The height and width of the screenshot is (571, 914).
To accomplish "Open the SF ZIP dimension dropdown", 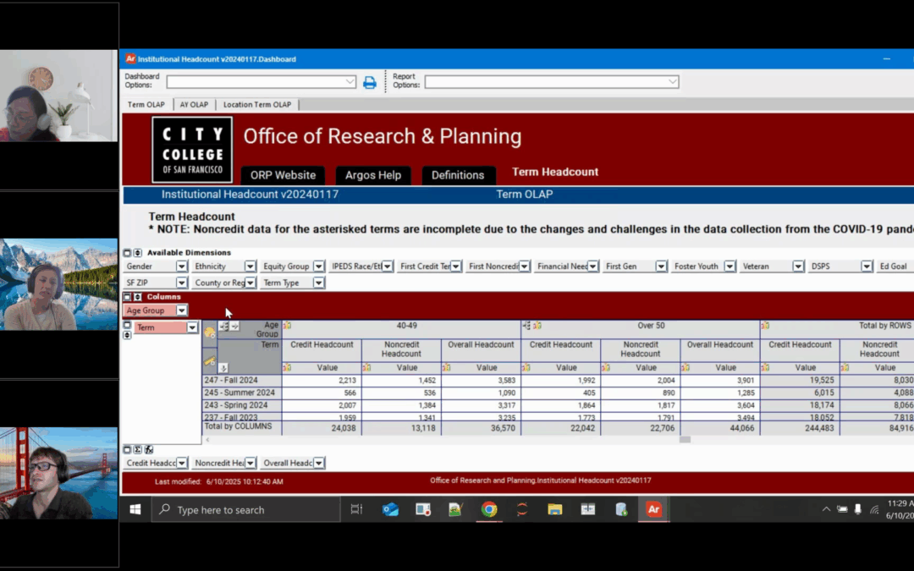I will [181, 283].
